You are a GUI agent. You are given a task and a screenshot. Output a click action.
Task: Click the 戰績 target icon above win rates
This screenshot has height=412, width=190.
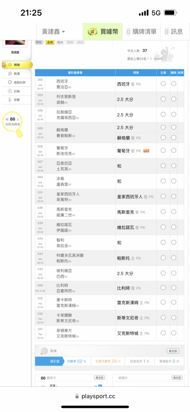coord(44,351)
